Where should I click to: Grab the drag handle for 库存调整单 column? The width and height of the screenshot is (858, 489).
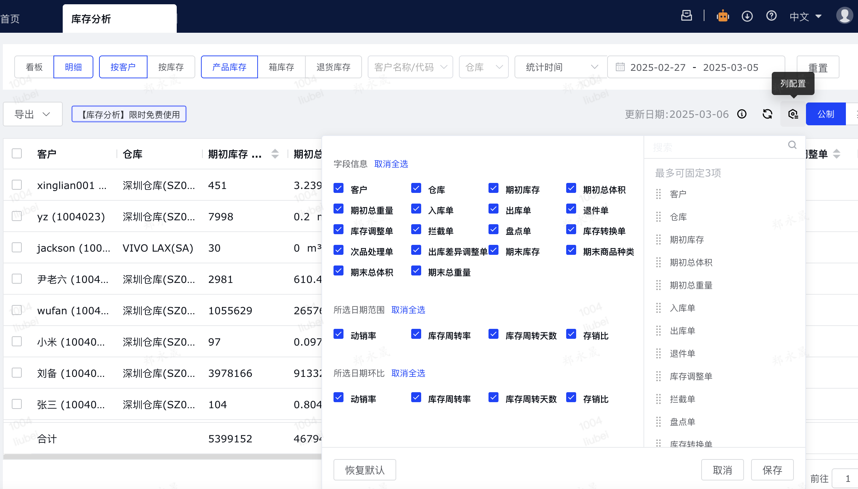tap(658, 376)
